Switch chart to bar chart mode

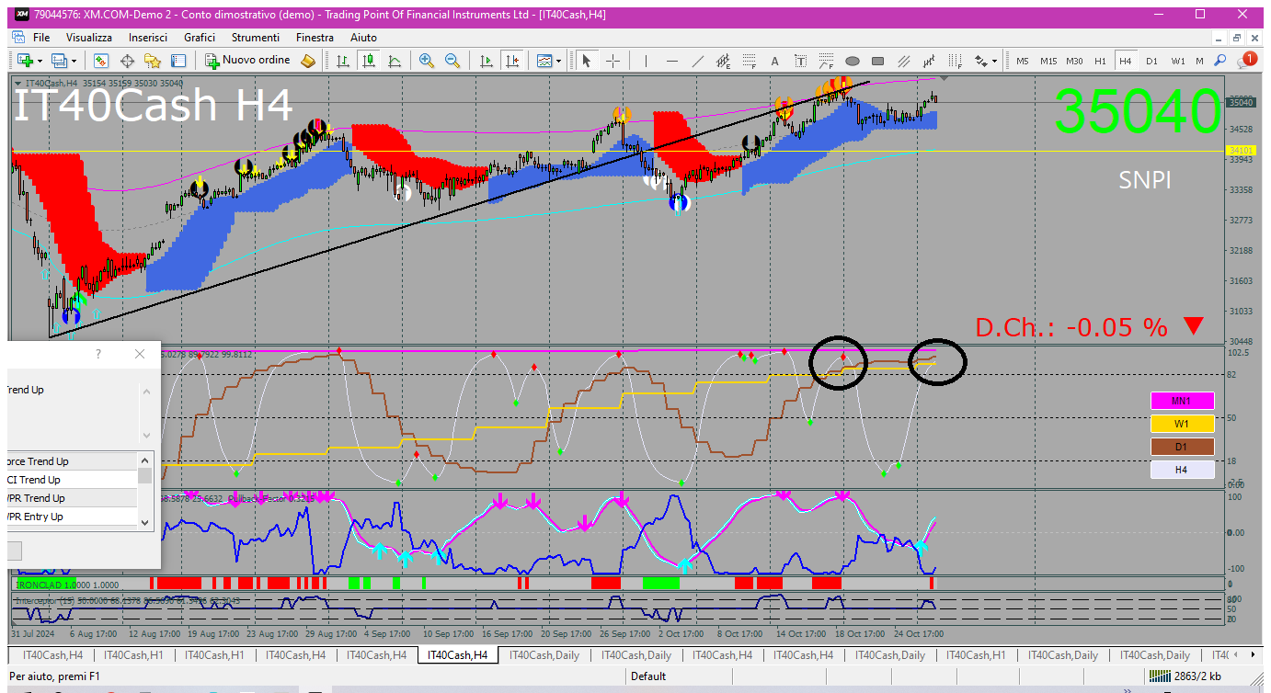343,61
